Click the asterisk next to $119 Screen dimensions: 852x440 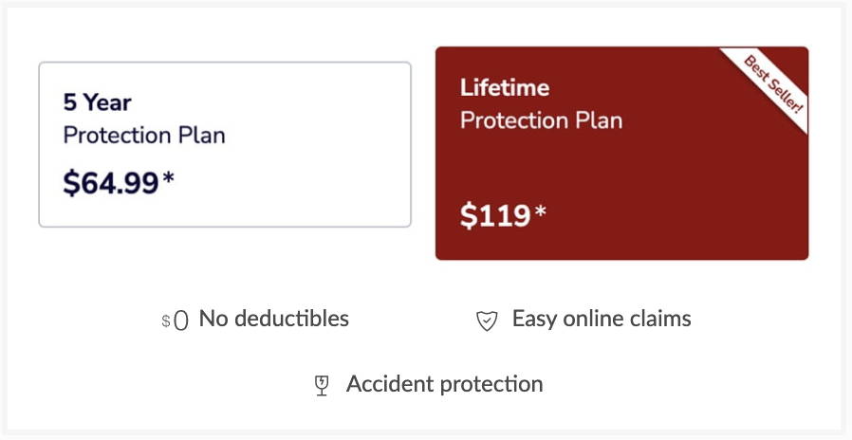(x=540, y=211)
